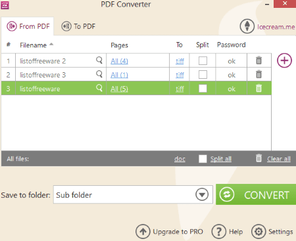Open preview magnifier on highlighted listoffreeware row
Viewport: 296px width, 241px height.
(x=99, y=88)
